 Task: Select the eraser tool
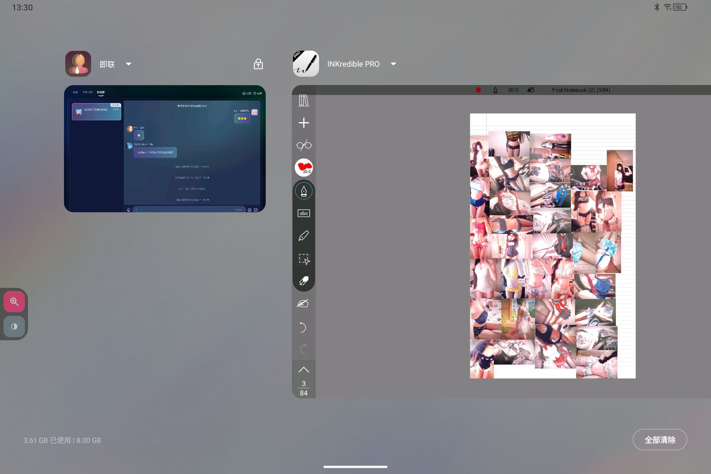pyautogui.click(x=303, y=281)
